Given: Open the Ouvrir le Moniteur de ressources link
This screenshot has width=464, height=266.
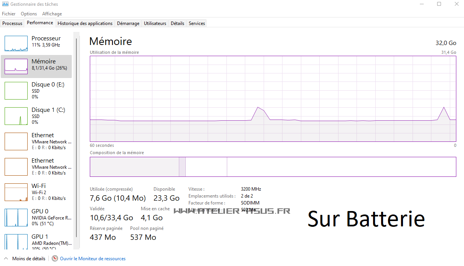Looking at the screenshot, I should point(92,259).
